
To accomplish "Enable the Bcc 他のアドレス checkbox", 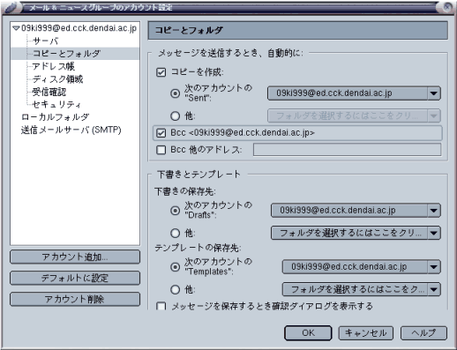I will (x=161, y=150).
